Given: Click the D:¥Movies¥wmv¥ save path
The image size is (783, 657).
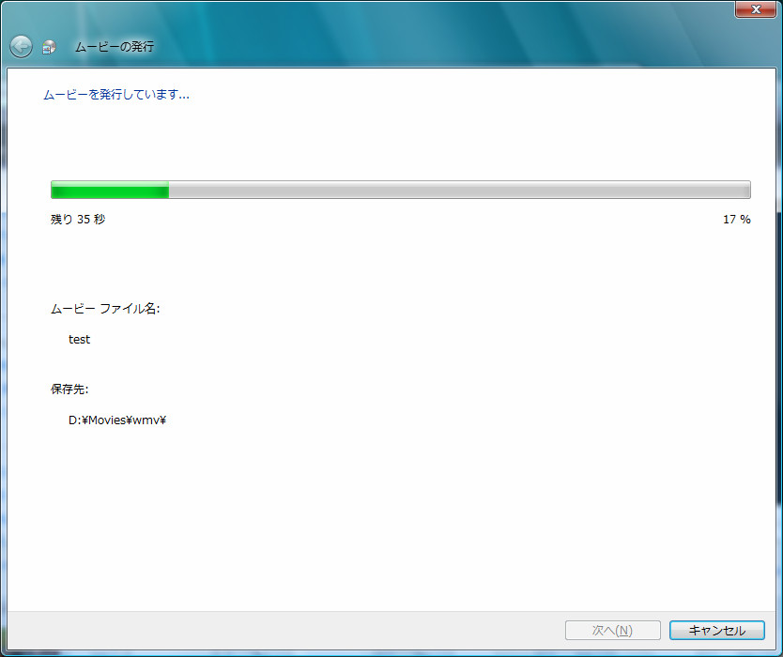Looking at the screenshot, I should pos(117,420).
